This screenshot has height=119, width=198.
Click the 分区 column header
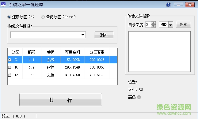coord(15,52)
